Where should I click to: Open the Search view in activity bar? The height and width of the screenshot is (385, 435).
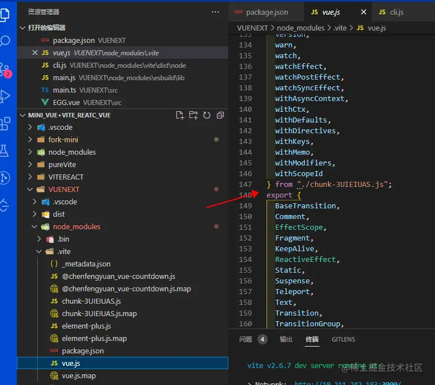[5, 41]
